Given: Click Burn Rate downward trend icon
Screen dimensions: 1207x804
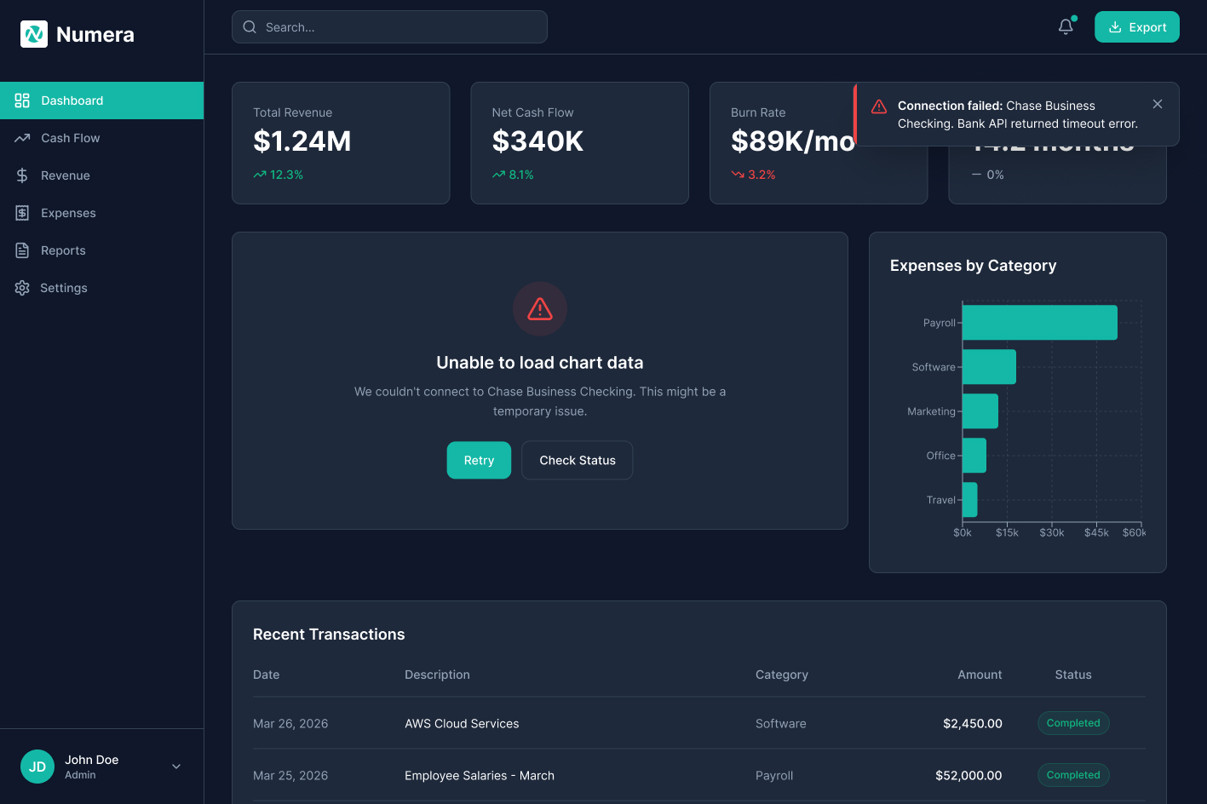Looking at the screenshot, I should 738,175.
